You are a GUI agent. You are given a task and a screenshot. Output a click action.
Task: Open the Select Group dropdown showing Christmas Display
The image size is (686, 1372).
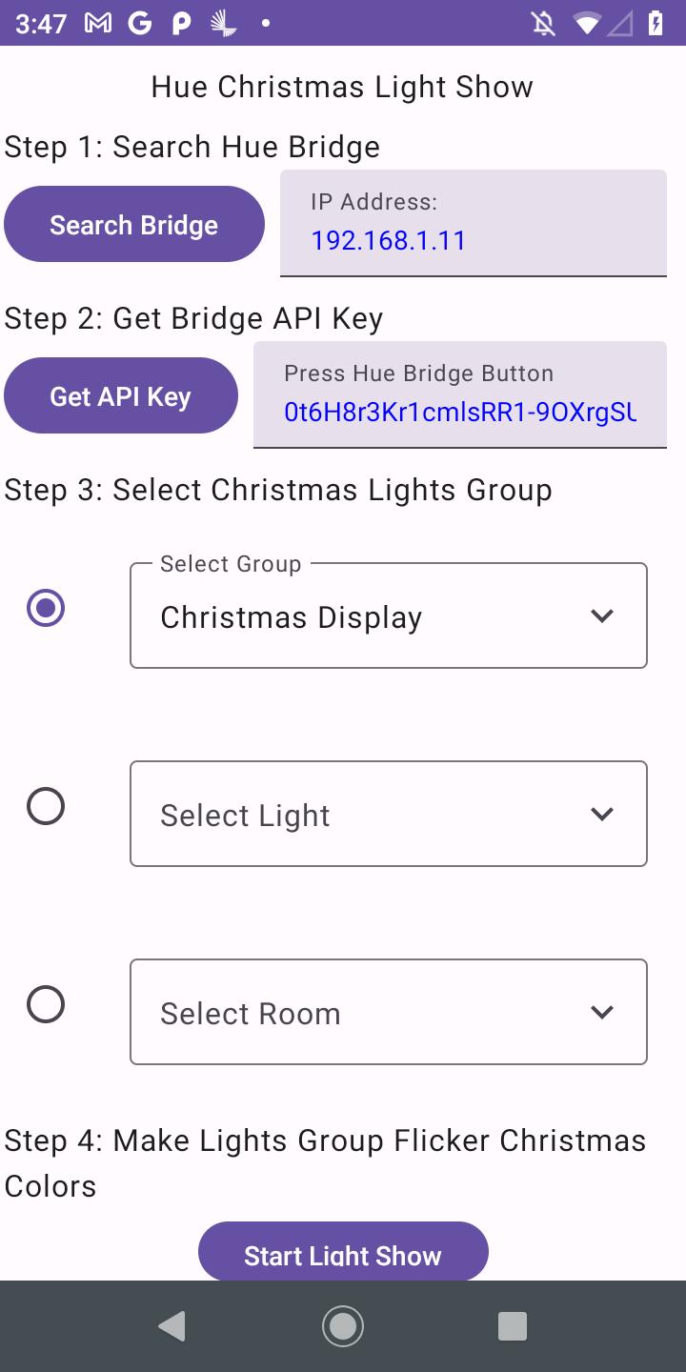click(389, 615)
